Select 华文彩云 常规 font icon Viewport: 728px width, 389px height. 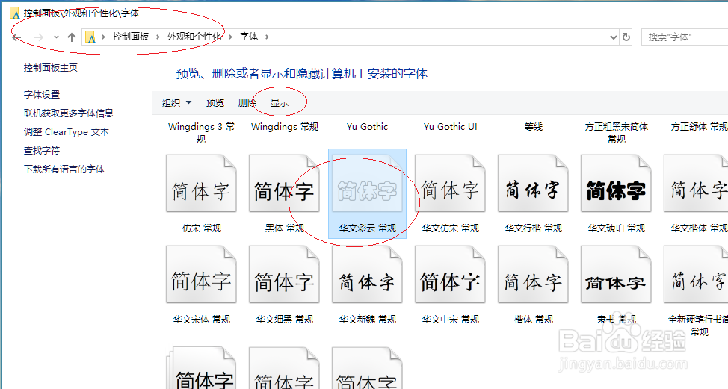(367, 184)
